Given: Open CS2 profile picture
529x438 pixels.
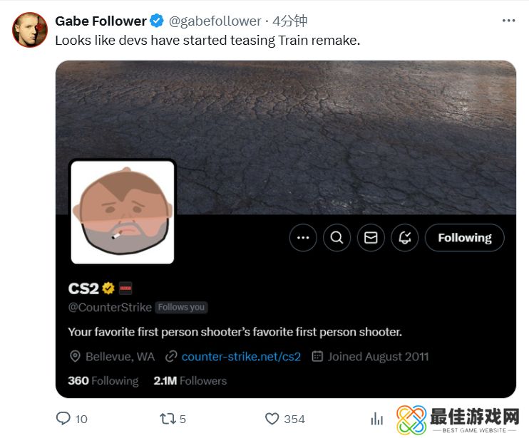Looking at the screenshot, I should 123,212.
